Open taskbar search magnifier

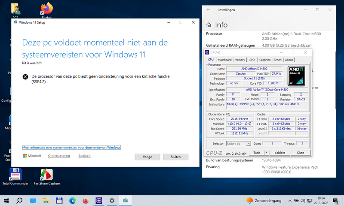click(19, 200)
